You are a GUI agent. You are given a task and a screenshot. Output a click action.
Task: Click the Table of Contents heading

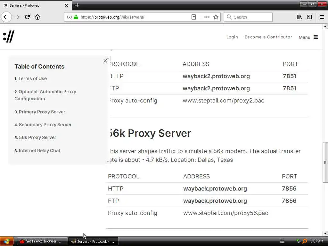click(x=39, y=67)
